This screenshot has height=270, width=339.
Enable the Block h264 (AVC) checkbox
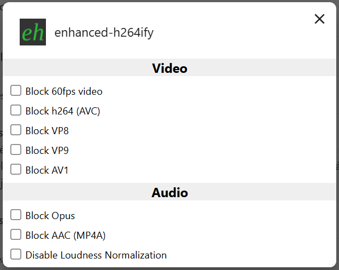[16, 111]
